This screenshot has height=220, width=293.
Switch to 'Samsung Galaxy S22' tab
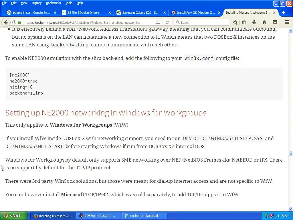[x=141, y=13]
